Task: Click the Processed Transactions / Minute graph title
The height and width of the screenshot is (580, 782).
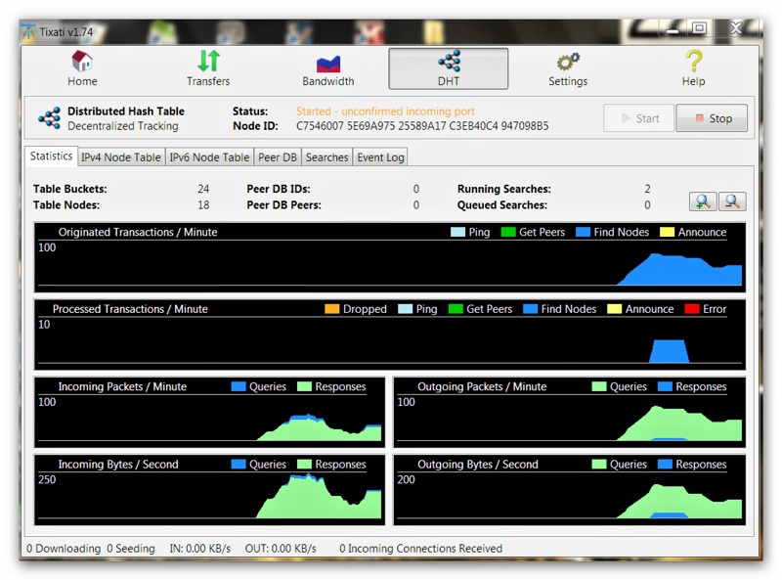Action: click(130, 309)
